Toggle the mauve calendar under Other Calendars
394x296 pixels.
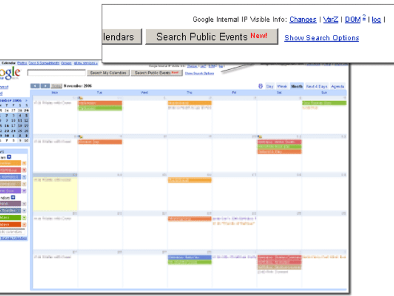[x=10, y=203]
